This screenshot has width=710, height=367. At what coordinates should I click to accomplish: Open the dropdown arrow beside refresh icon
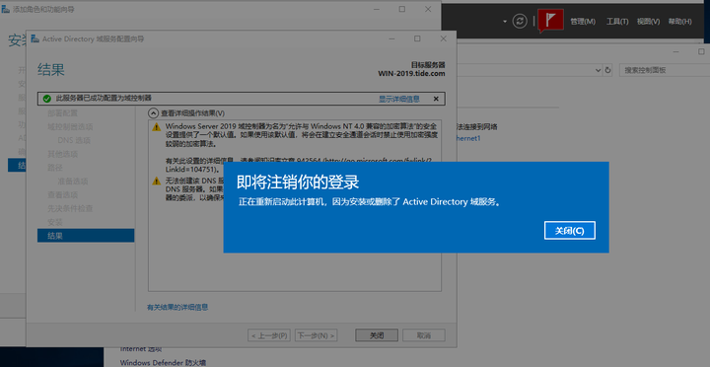point(505,22)
